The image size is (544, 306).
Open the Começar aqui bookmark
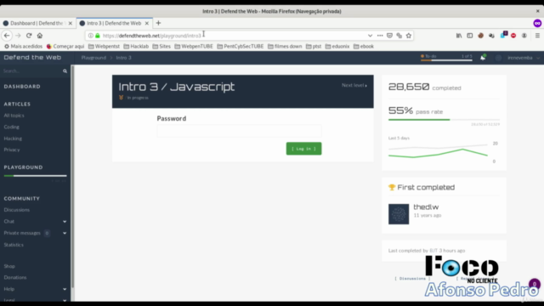point(65,46)
